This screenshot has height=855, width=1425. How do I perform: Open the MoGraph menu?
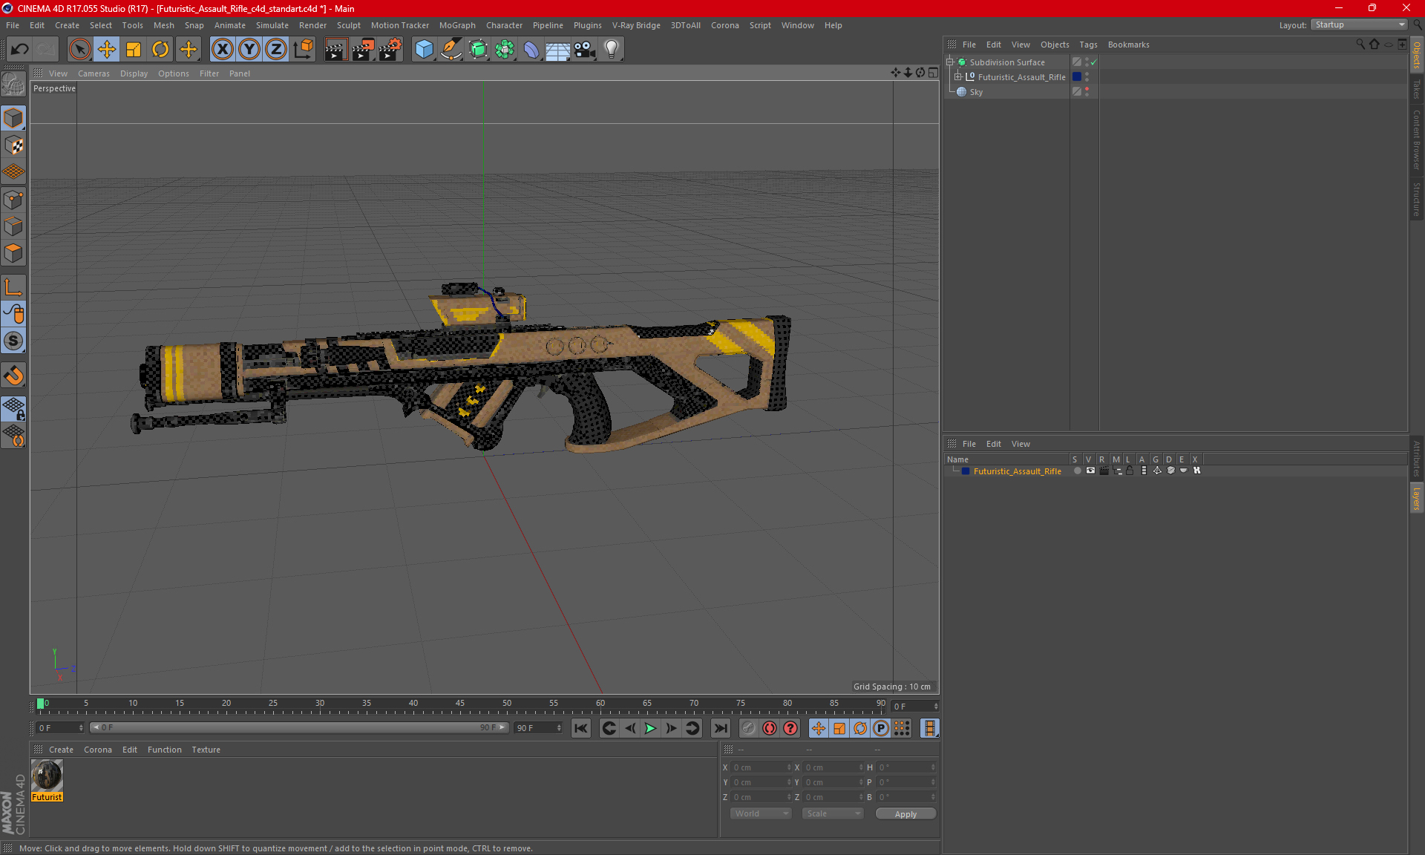[x=456, y=25]
